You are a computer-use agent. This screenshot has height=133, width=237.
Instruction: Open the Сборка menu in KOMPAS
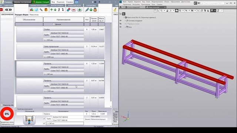167,1
